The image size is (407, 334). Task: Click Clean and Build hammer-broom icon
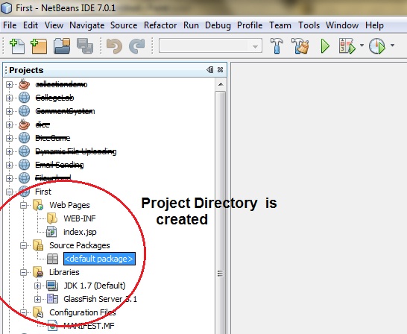coord(300,46)
